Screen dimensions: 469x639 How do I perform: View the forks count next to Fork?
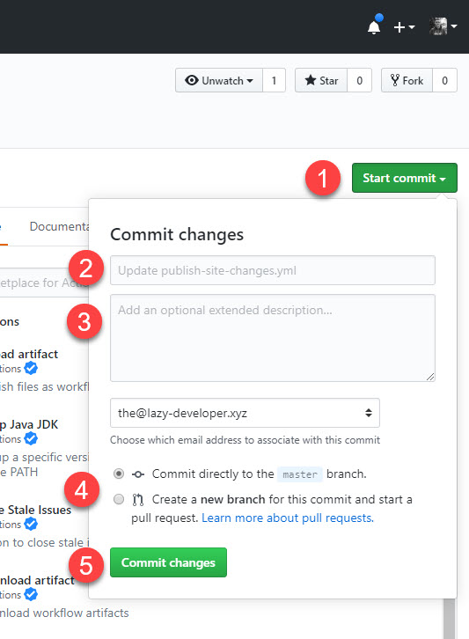tap(444, 81)
